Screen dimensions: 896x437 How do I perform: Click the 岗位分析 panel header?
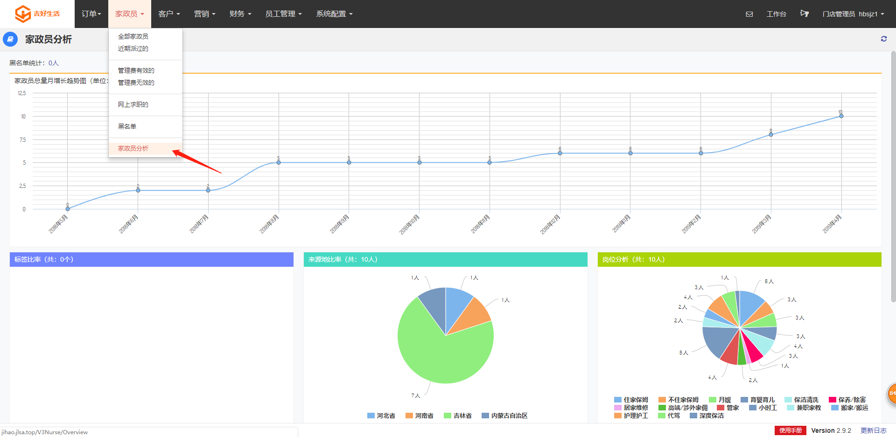point(740,259)
